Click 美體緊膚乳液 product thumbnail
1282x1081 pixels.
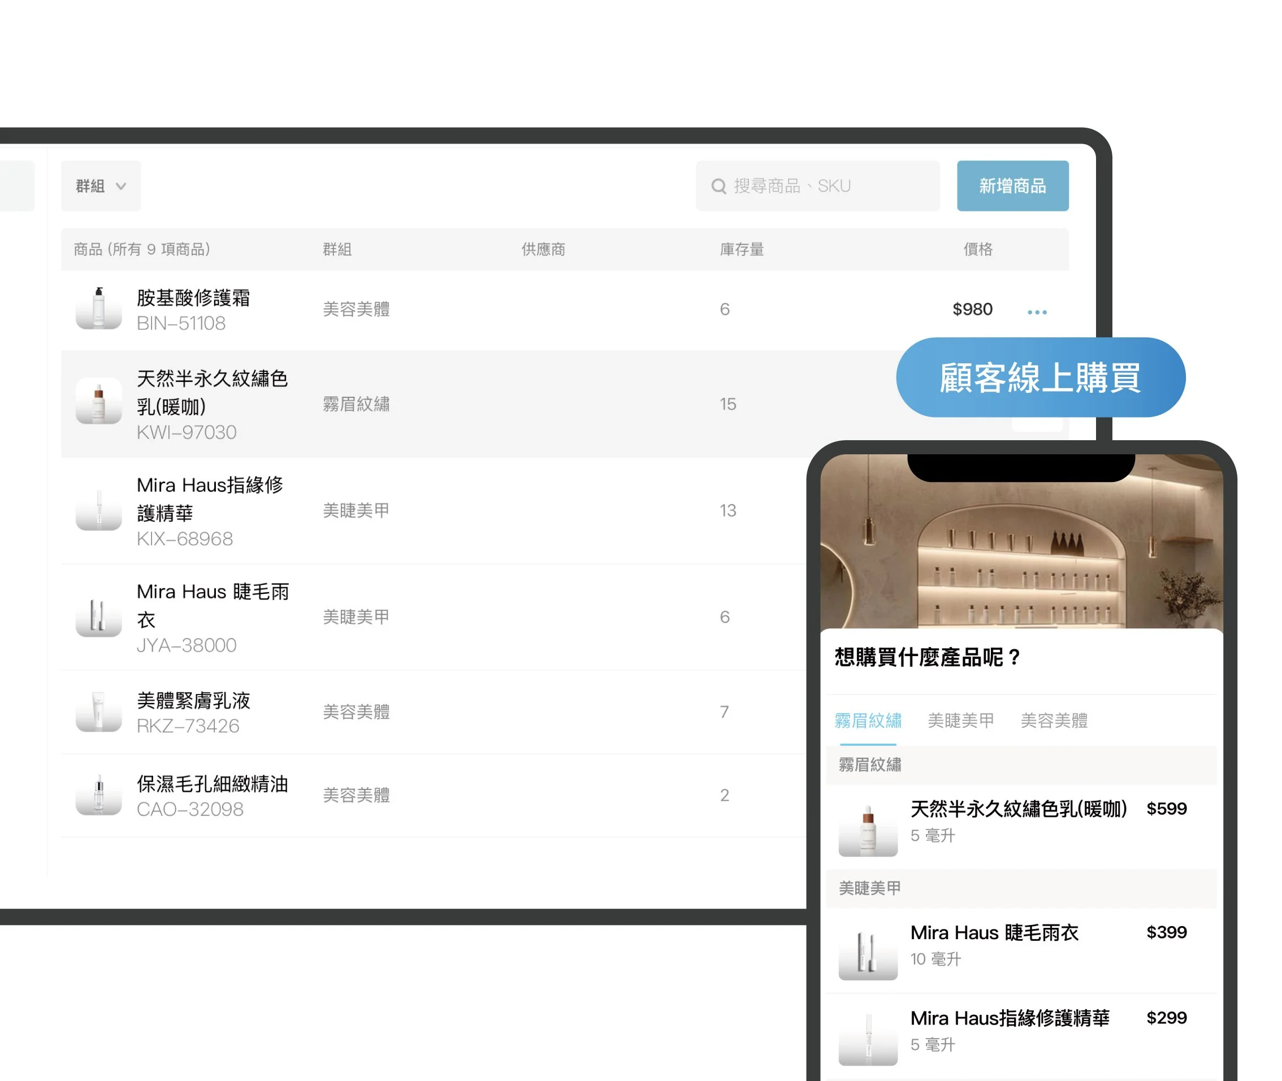tap(99, 711)
